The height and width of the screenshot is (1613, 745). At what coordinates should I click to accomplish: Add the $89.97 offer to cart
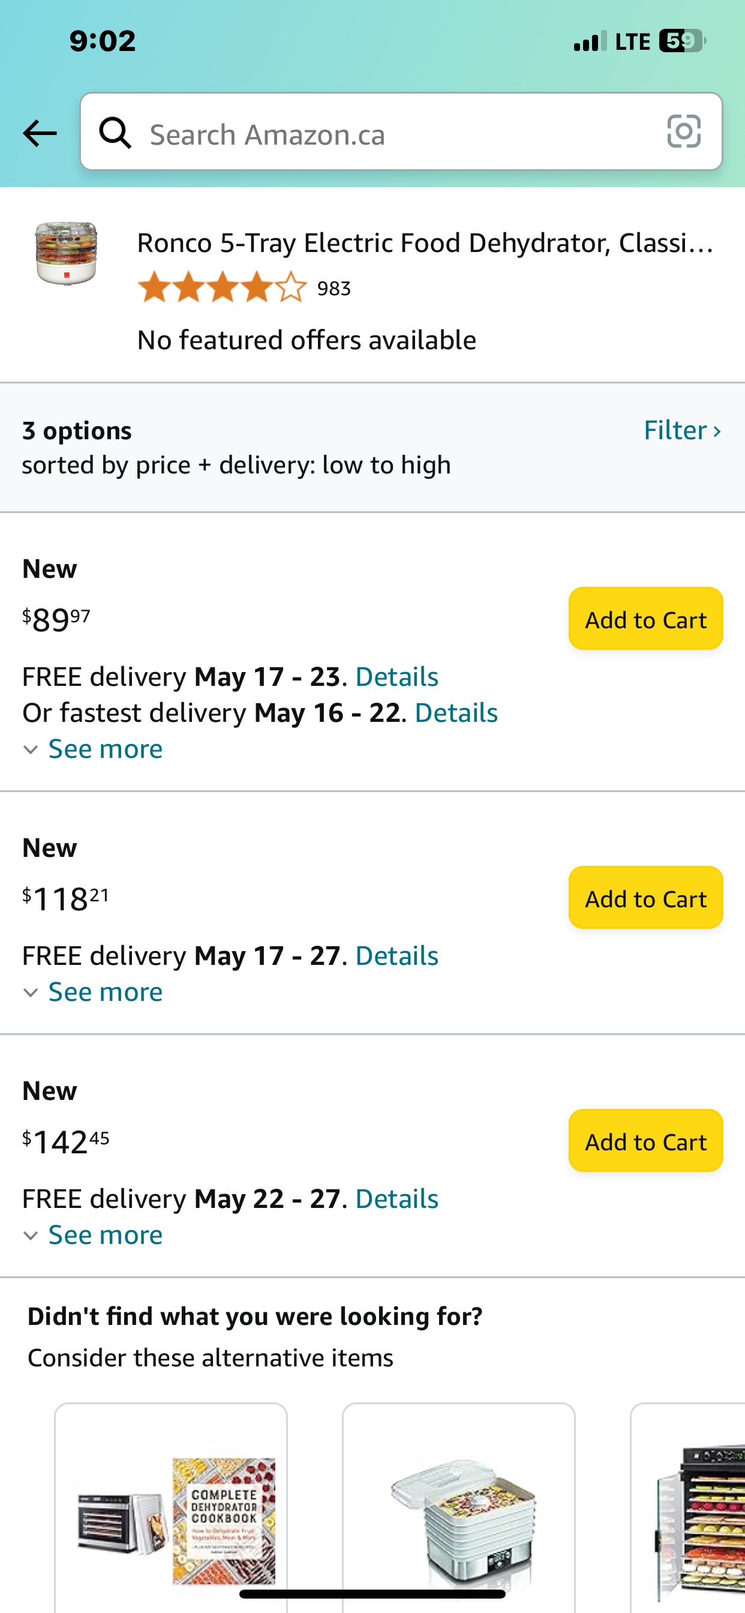(x=645, y=619)
